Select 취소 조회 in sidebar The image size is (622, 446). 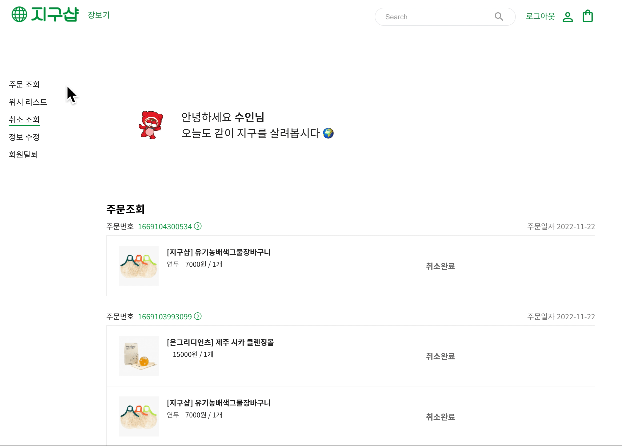(24, 119)
